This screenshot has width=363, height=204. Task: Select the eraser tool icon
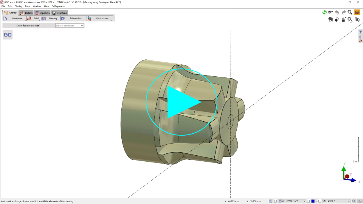(337, 19)
